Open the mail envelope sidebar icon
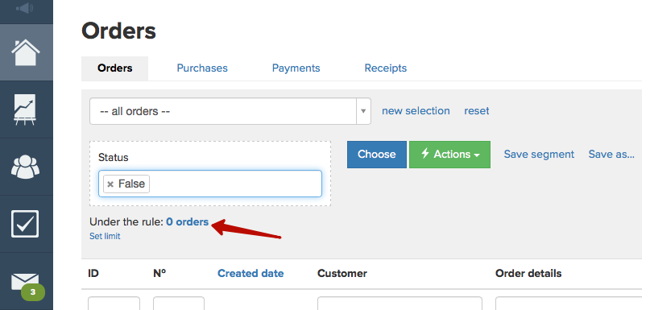650x310 pixels. click(x=25, y=282)
